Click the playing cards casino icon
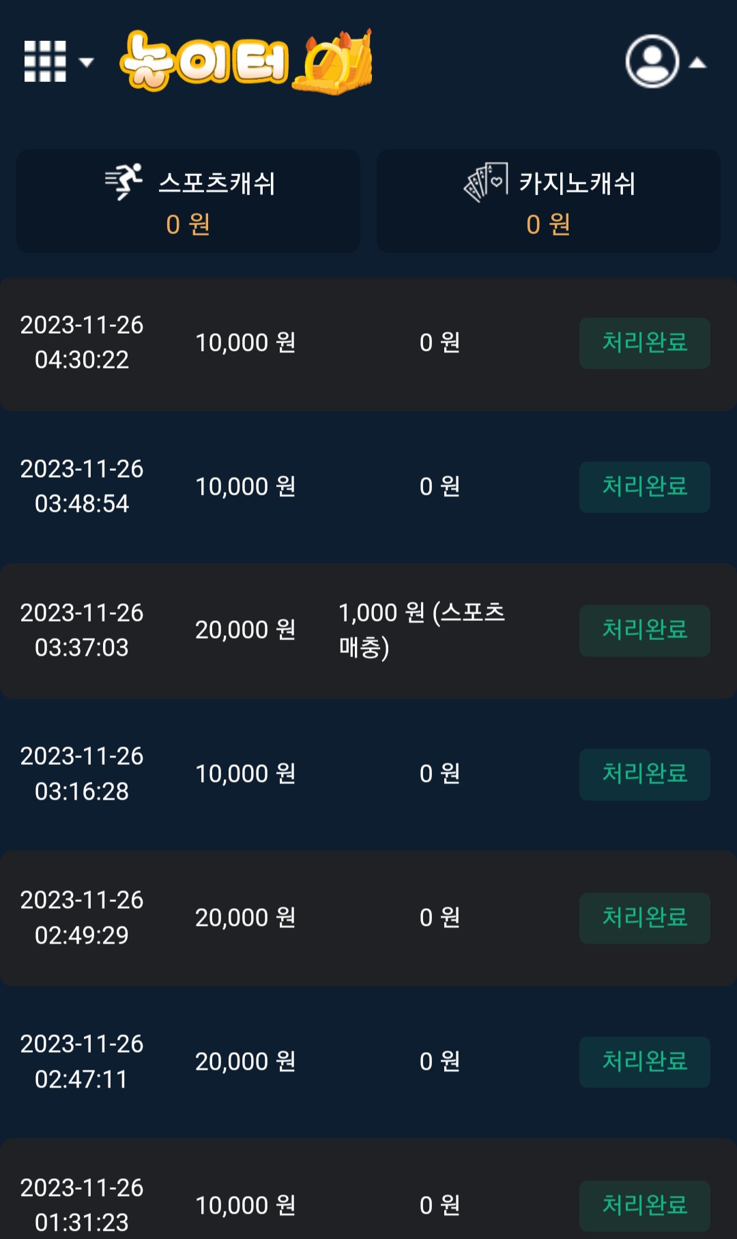737x1239 pixels. (x=486, y=181)
